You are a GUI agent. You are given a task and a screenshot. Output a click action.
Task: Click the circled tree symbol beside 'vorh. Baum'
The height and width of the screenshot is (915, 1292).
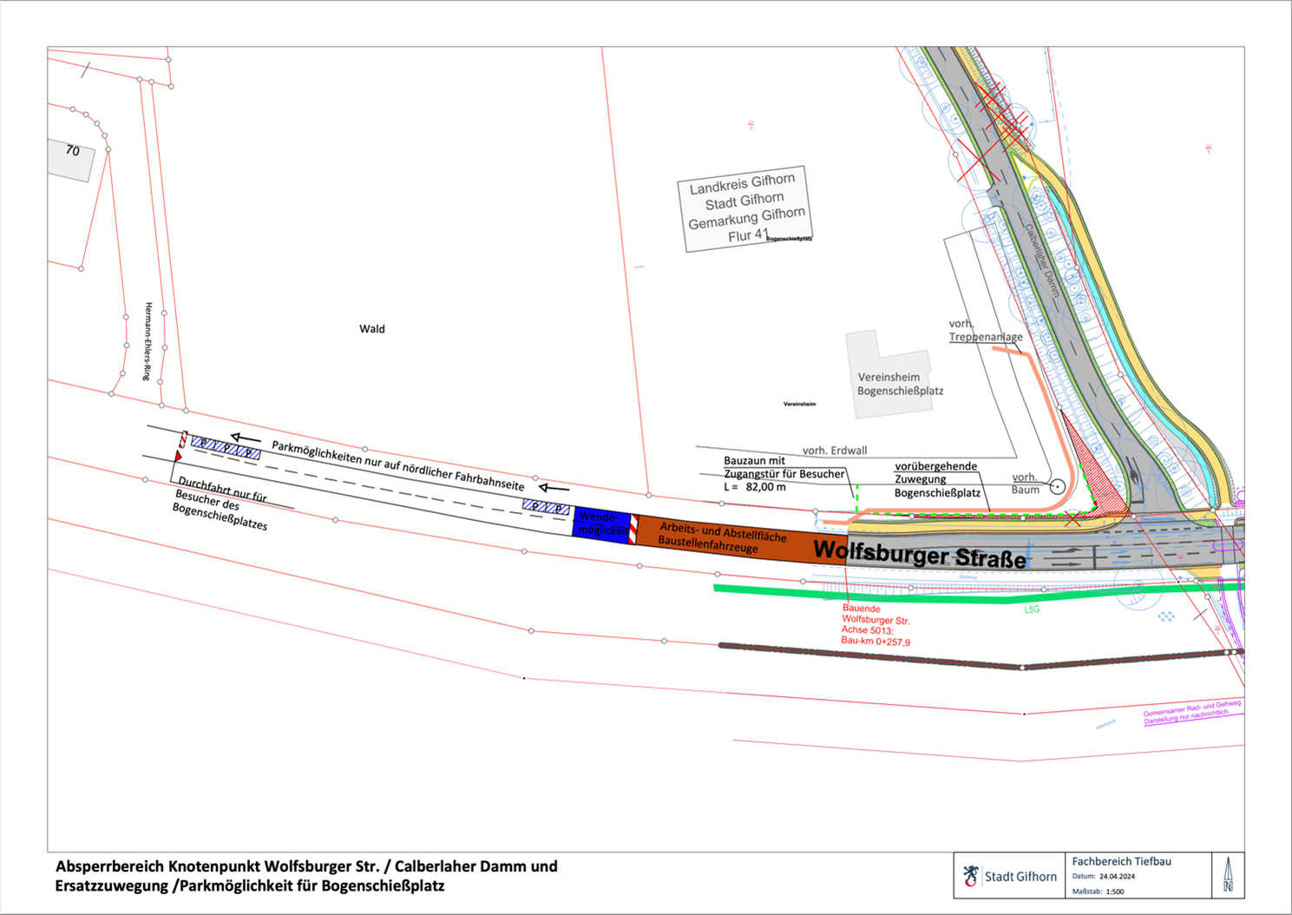(1057, 487)
